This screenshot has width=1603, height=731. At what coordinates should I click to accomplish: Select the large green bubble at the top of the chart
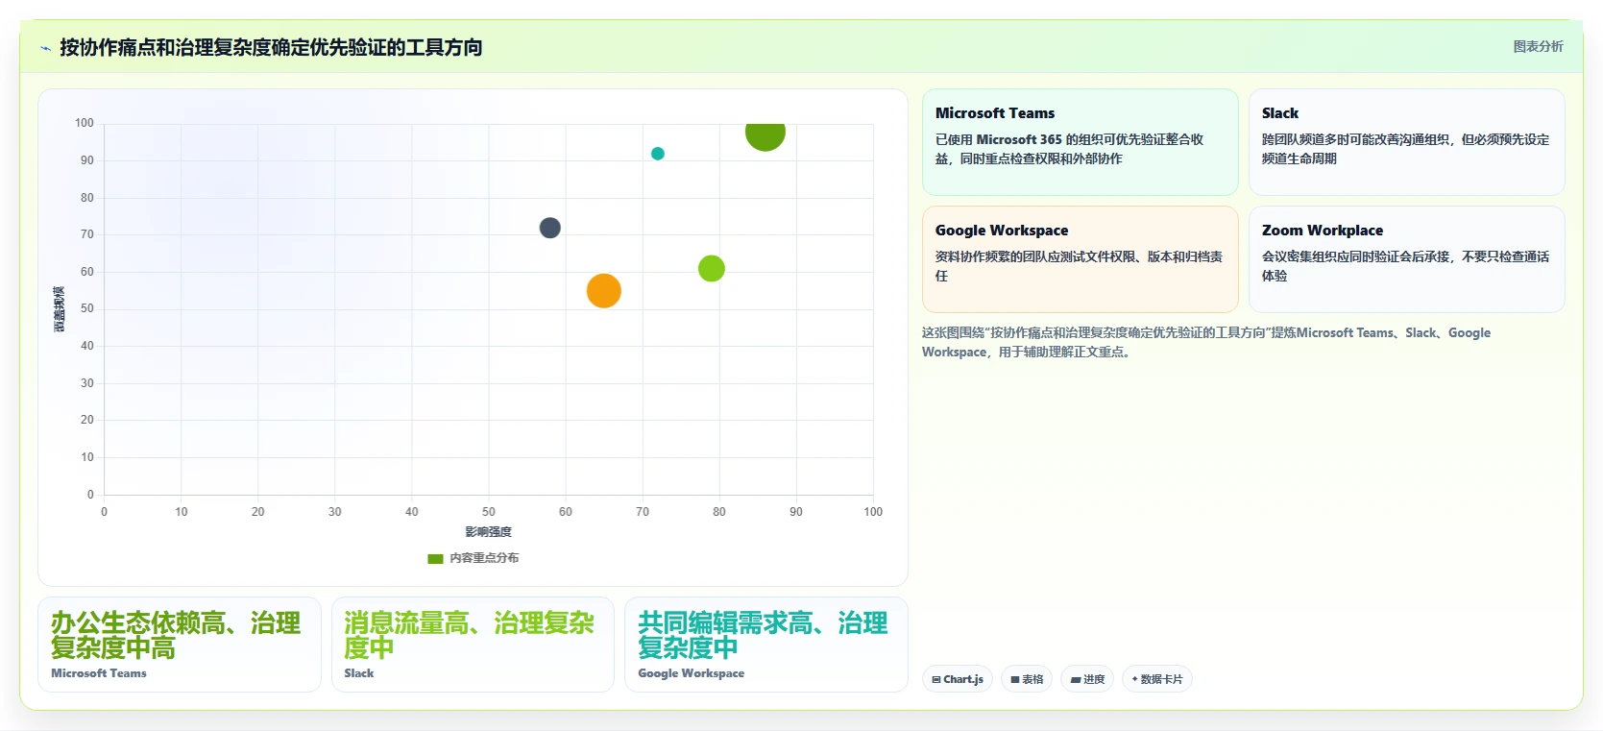pos(765,134)
